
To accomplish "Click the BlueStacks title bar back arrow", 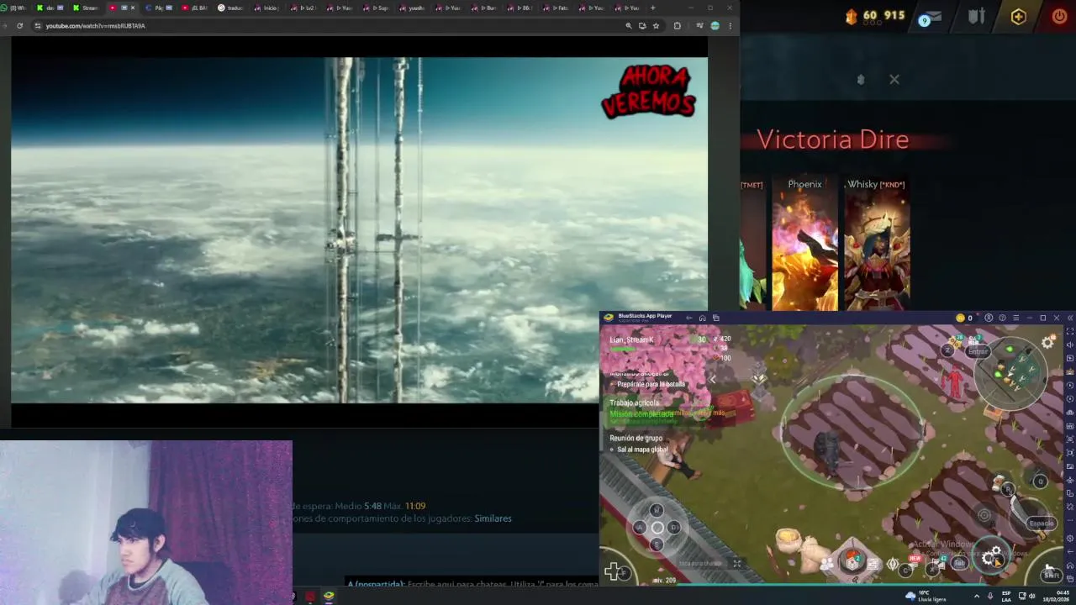I will click(x=688, y=318).
